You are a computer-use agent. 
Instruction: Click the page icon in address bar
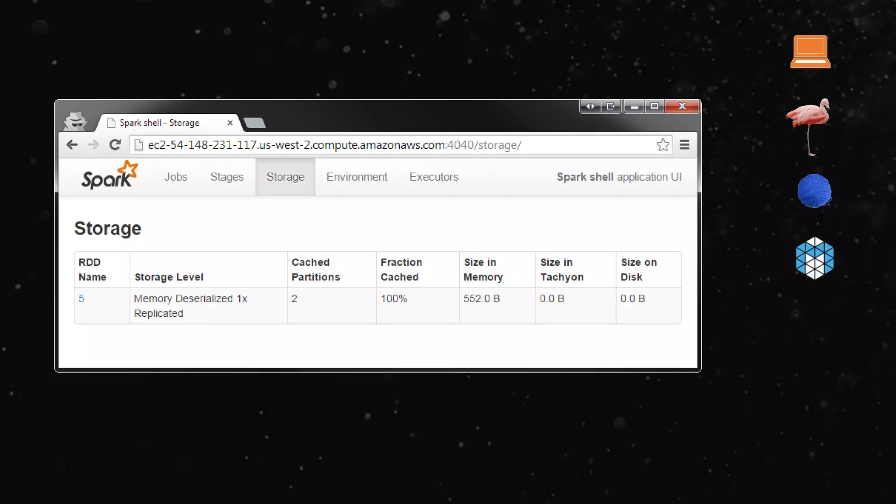pos(139,145)
